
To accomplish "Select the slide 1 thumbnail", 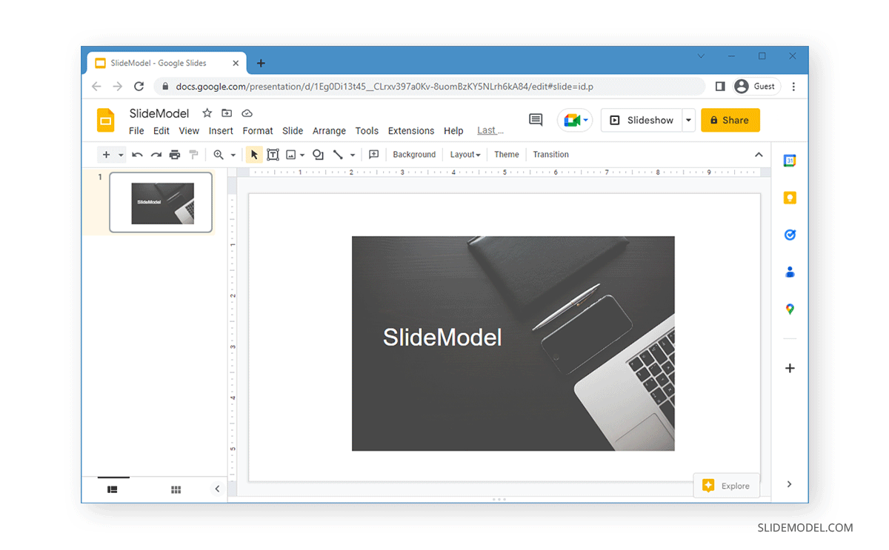I will click(x=161, y=201).
